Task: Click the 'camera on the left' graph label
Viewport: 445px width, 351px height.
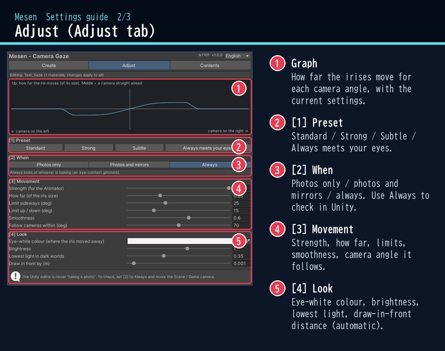Action: tap(30, 131)
